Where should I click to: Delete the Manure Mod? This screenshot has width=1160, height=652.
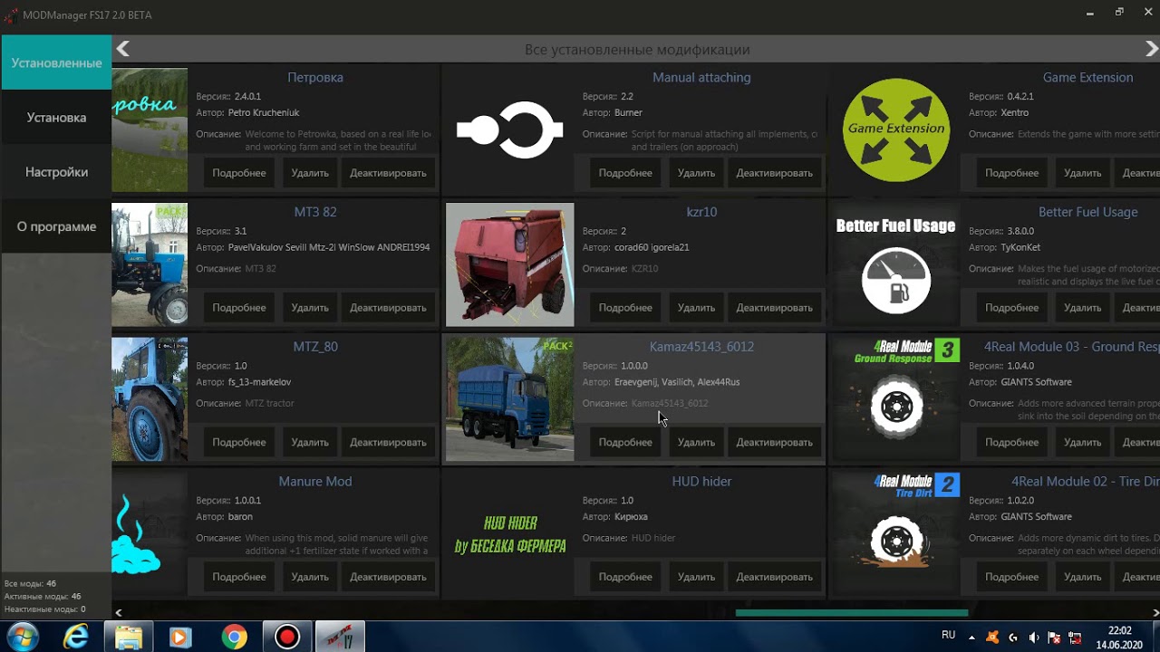click(310, 577)
